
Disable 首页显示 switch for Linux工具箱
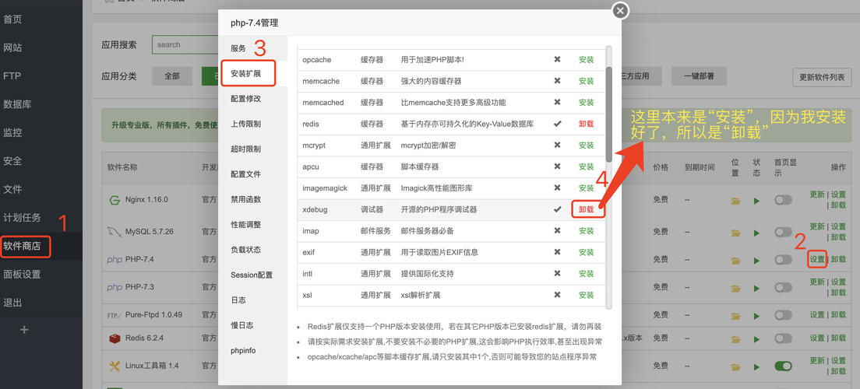tap(783, 366)
